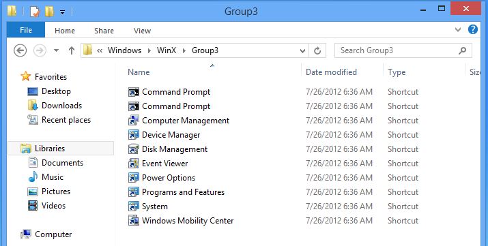Click date modified of Disk Management row
The height and width of the screenshot is (246, 488).
point(339,149)
